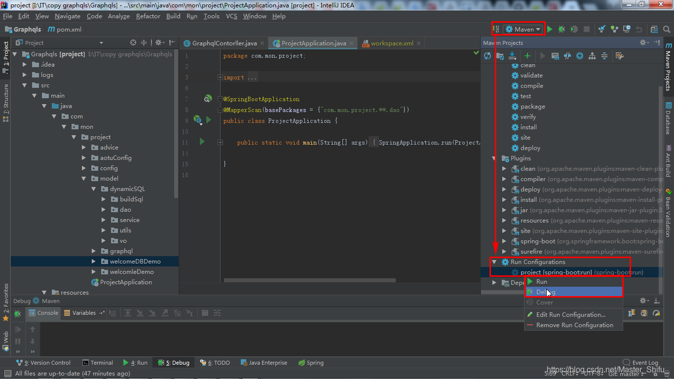Image resolution: width=674 pixels, height=379 pixels.
Task: Rerun debug session green bug icon
Action: coord(18,313)
